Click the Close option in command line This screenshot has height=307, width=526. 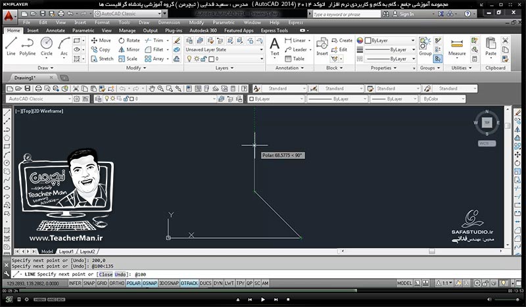click(x=105, y=274)
